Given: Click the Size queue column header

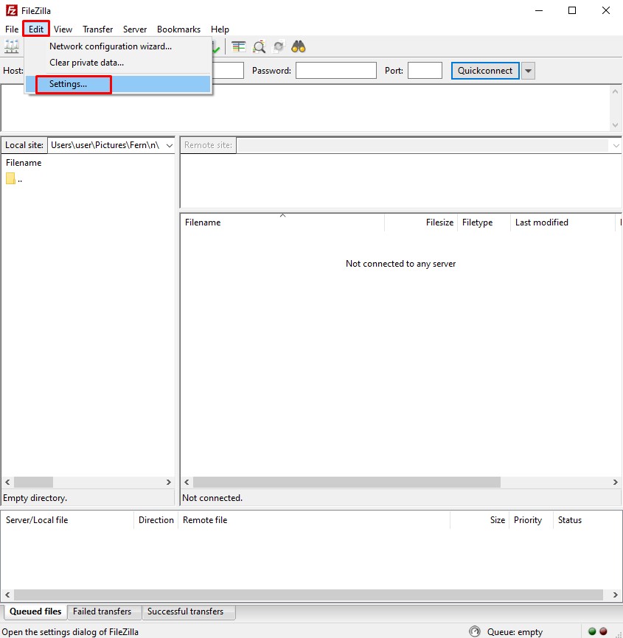Looking at the screenshot, I should tap(480, 520).
